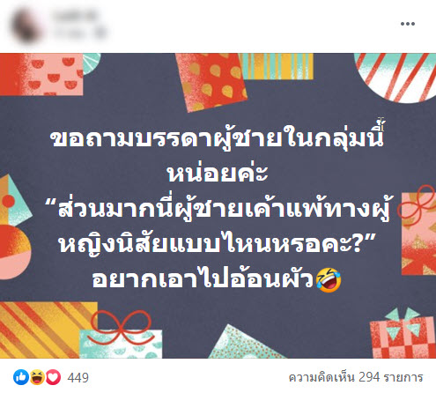Click the word หน่อยค่ะ in the post

(218, 172)
